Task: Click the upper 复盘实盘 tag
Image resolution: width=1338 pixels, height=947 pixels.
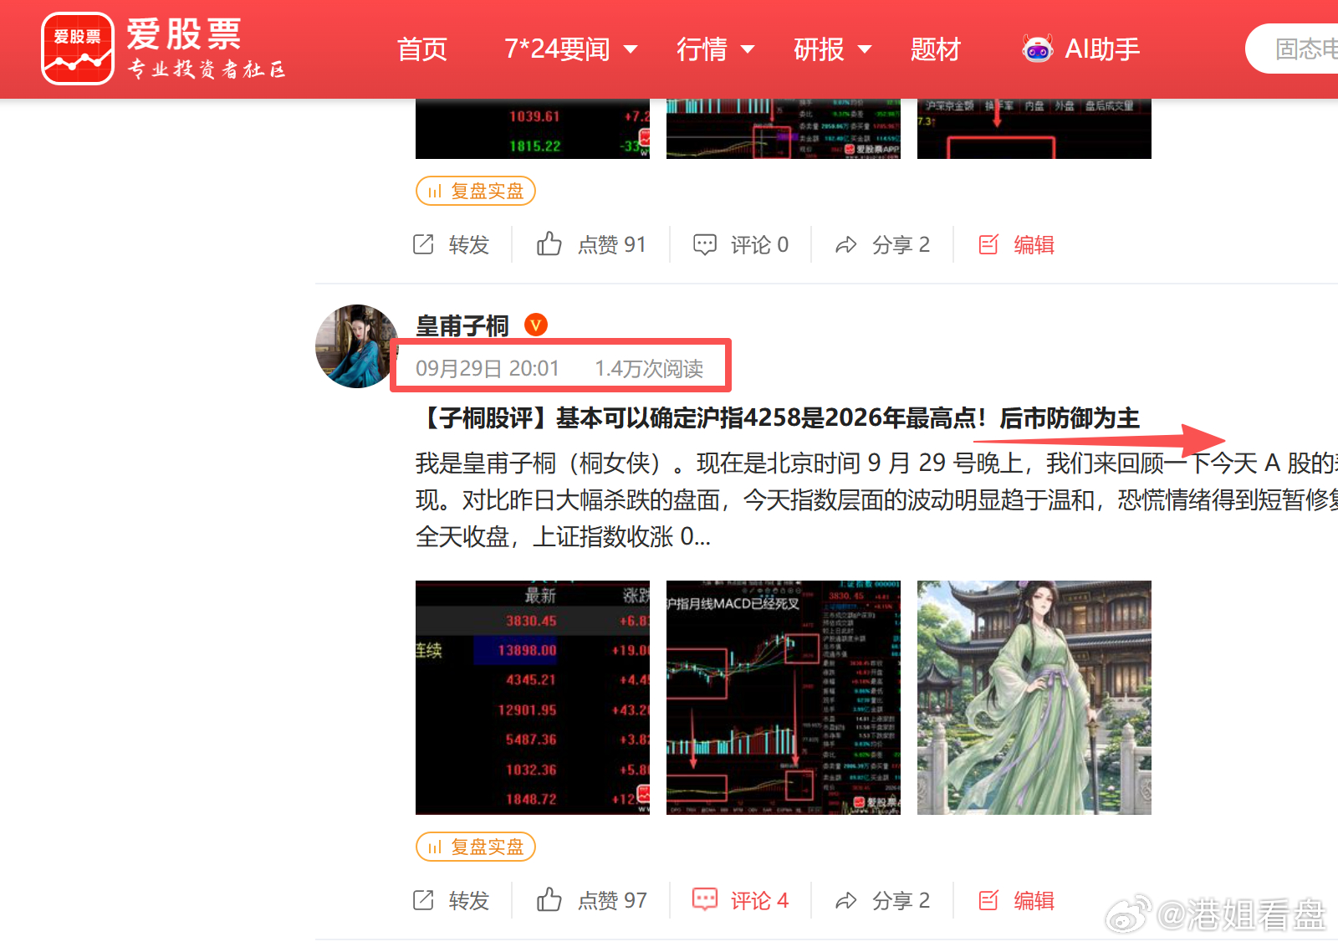Action: 476,191
